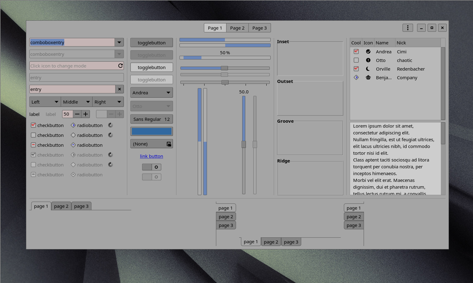Select page 2 in the left vertical tabs
473x283 pixels.
click(x=226, y=217)
